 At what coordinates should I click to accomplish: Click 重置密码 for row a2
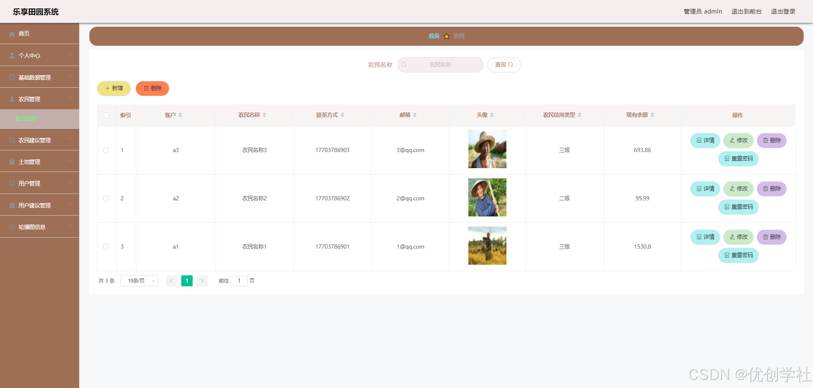tap(738, 207)
